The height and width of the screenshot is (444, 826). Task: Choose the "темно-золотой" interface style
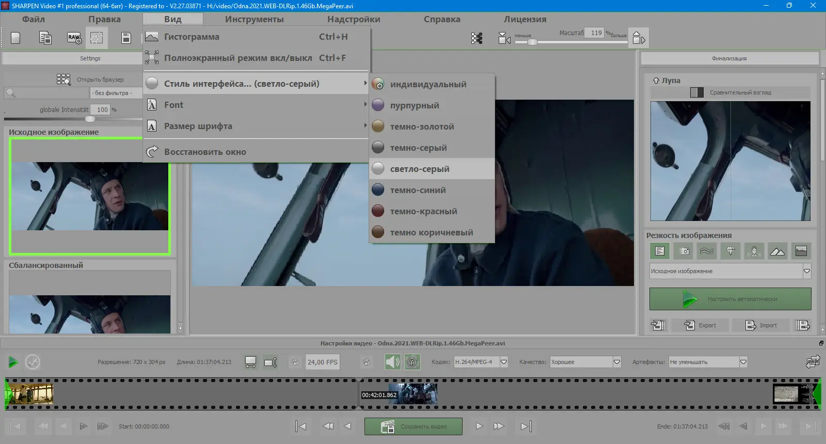pos(432,126)
